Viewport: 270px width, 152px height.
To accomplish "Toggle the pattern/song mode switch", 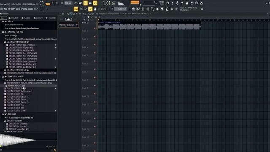I will (x=48, y=3).
